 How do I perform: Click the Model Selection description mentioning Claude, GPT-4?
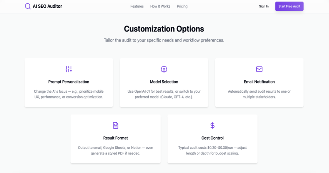164,94
